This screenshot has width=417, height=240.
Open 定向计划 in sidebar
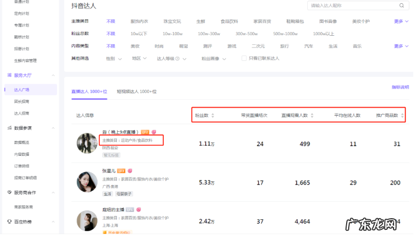[x=22, y=13]
